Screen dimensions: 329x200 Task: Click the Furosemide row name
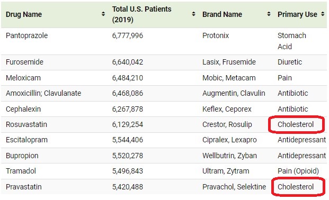pos(24,62)
